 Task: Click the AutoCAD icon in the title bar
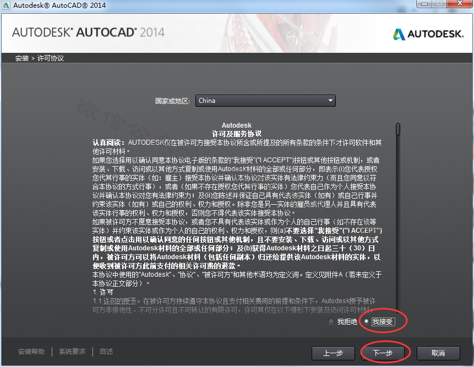(6, 5)
